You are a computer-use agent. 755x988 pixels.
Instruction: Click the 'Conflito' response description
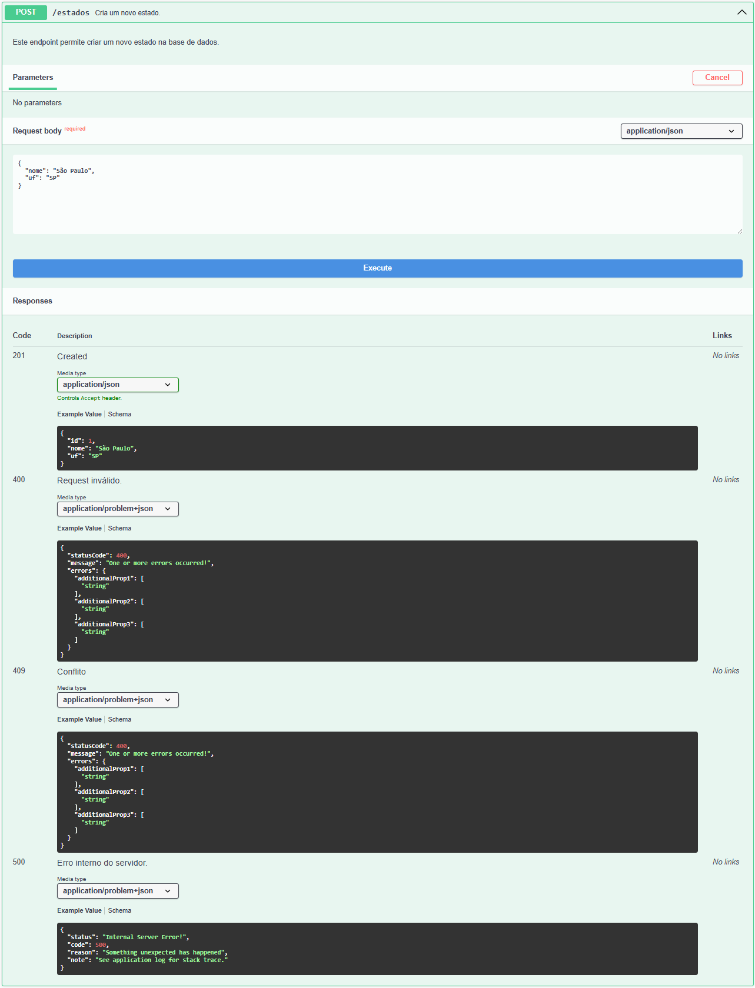(x=71, y=672)
